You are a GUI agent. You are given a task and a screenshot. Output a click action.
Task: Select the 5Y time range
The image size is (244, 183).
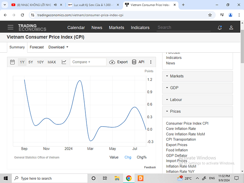31,62
